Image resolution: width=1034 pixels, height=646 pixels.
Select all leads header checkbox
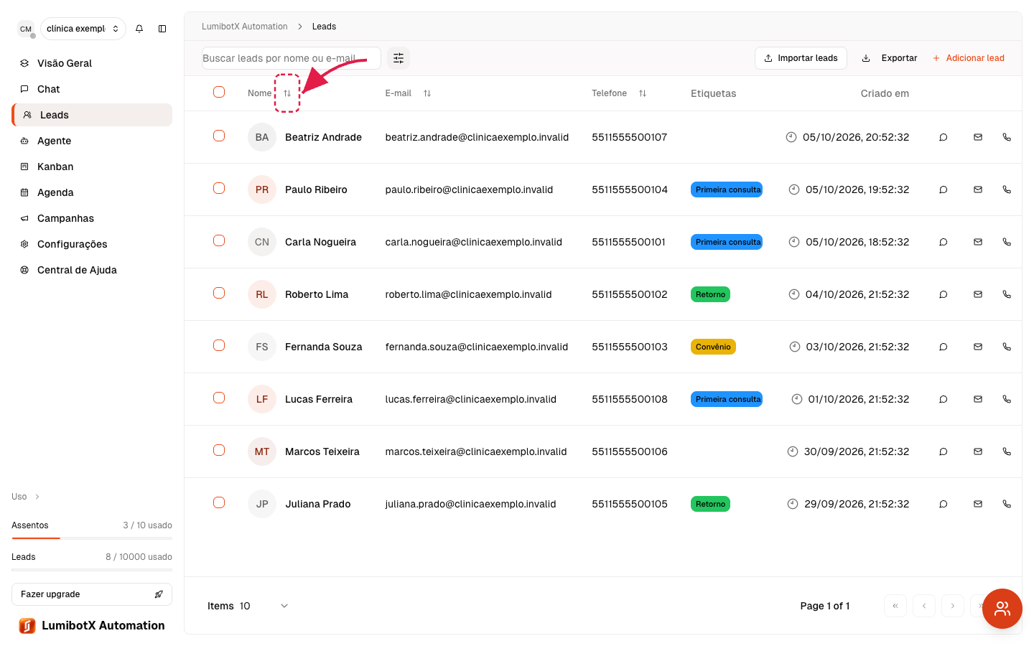219,92
